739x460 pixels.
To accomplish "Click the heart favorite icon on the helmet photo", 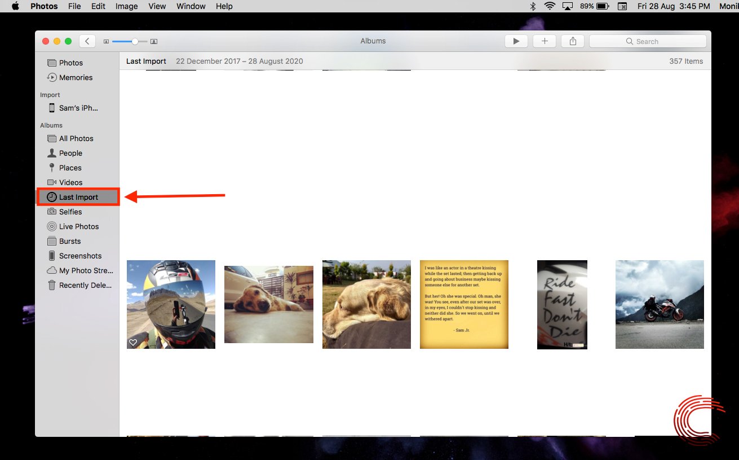I will pos(133,343).
